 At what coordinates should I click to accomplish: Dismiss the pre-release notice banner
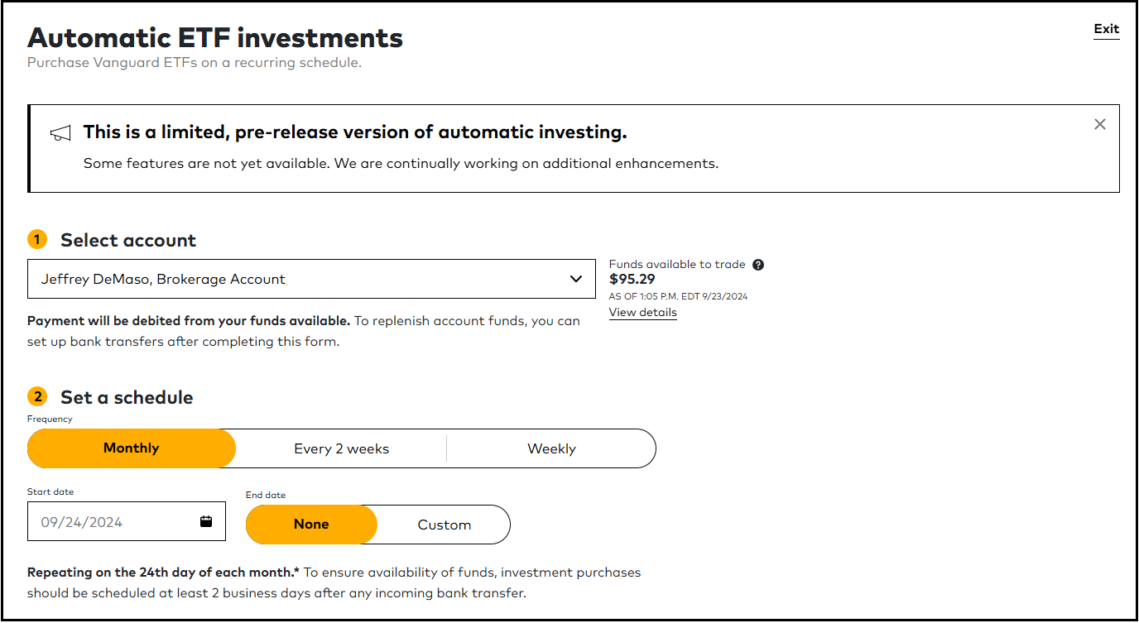[1099, 124]
